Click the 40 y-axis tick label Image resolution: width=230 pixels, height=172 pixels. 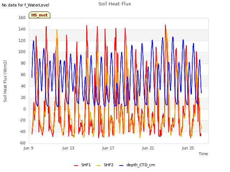pos(23,86)
